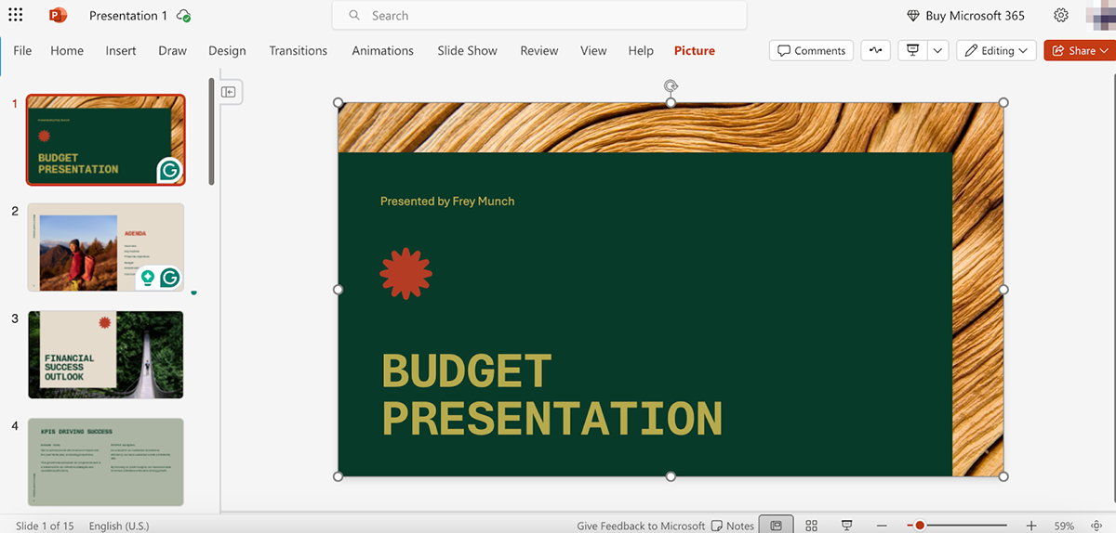Click Buy Microsoft 365
This screenshot has width=1116, height=533.
click(x=965, y=16)
